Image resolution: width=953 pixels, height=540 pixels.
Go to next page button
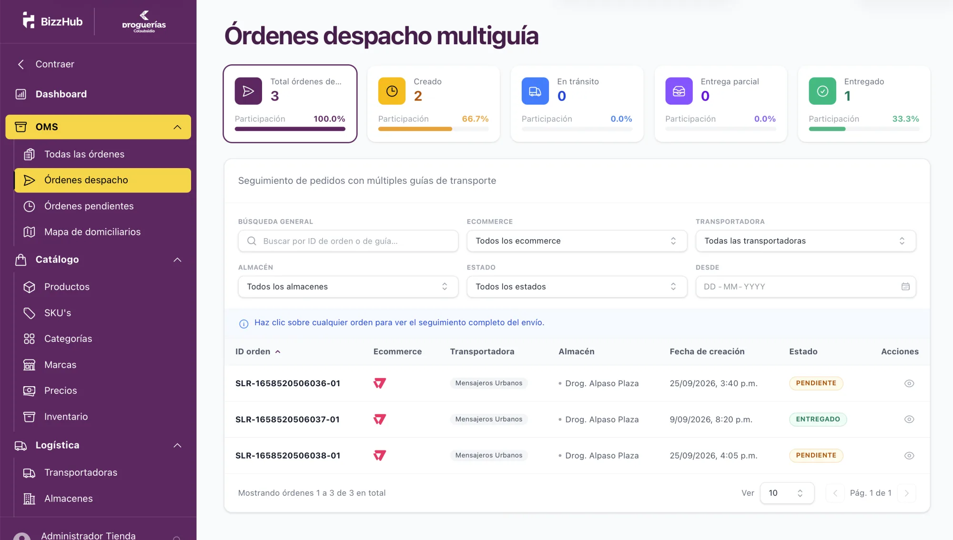(906, 493)
